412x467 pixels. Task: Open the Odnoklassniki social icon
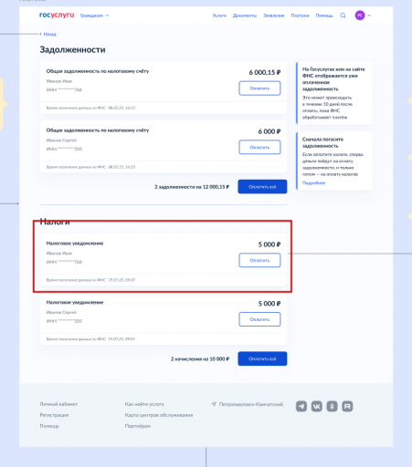332,406
